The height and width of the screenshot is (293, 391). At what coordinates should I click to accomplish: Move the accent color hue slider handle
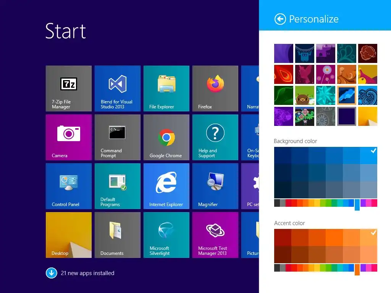[357, 269]
